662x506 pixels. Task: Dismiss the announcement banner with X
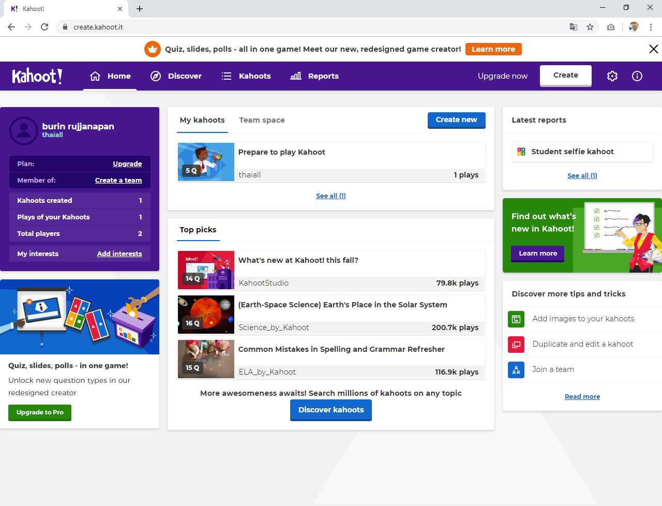[653, 49]
